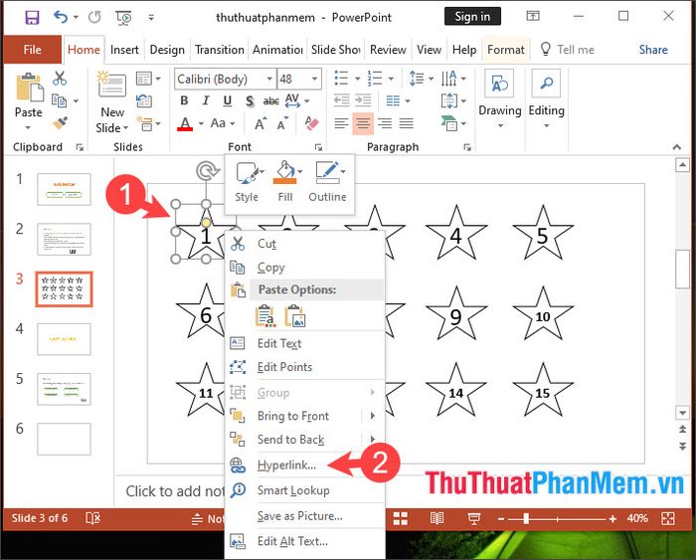Viewport: 696px width, 560px height.
Task: Click the zoom slider handle in status bar
Action: click(x=526, y=518)
